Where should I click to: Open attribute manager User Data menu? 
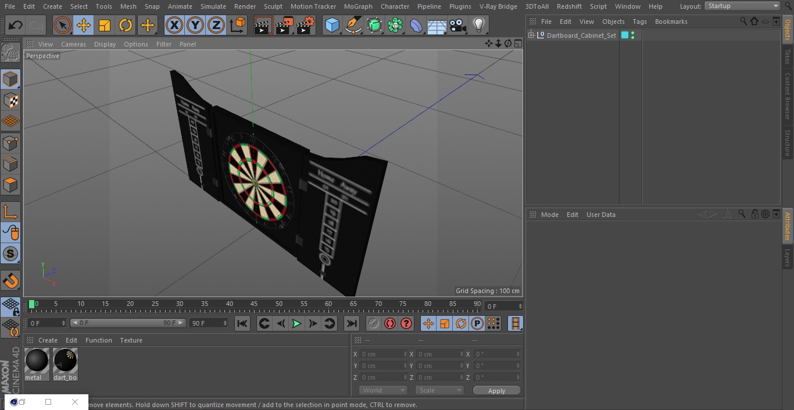point(600,215)
